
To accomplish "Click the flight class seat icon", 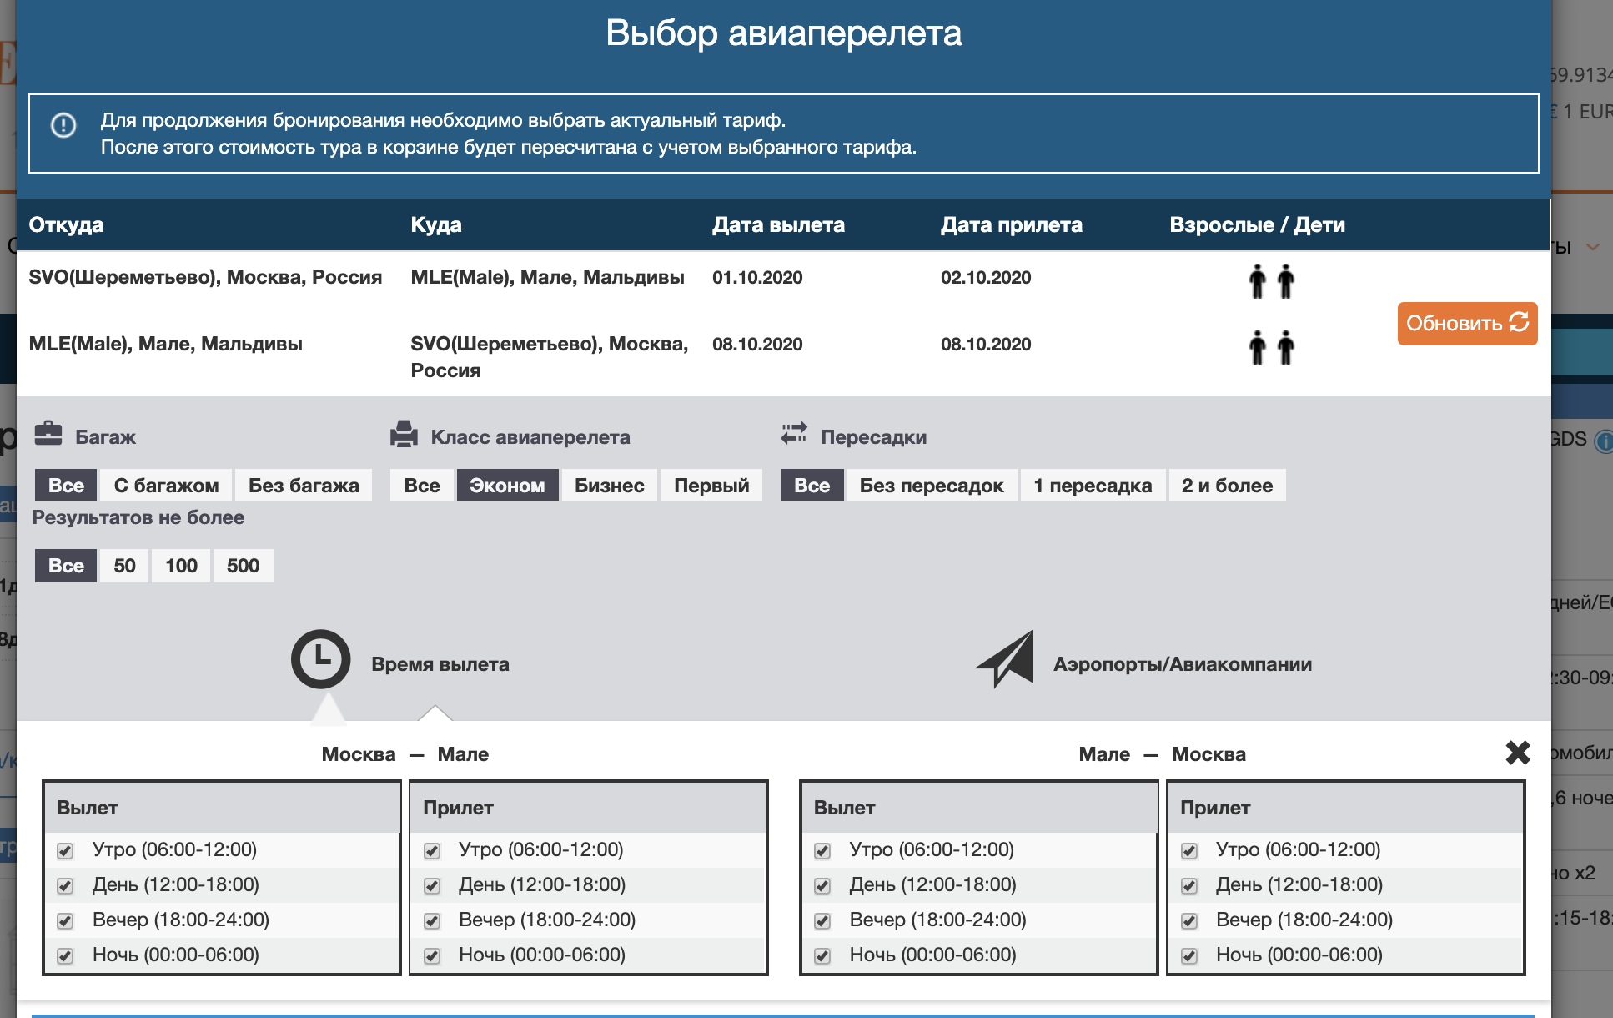I will coord(404,434).
